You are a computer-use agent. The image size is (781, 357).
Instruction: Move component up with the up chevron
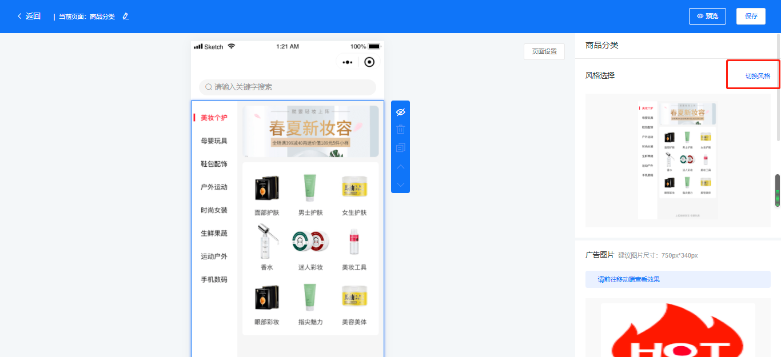(x=400, y=167)
